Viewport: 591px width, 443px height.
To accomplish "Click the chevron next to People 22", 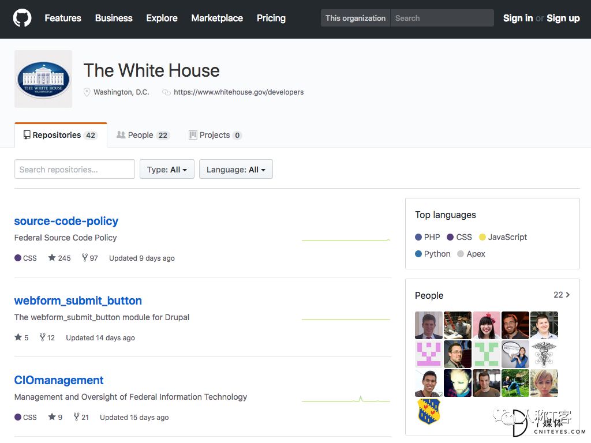I will tap(568, 295).
